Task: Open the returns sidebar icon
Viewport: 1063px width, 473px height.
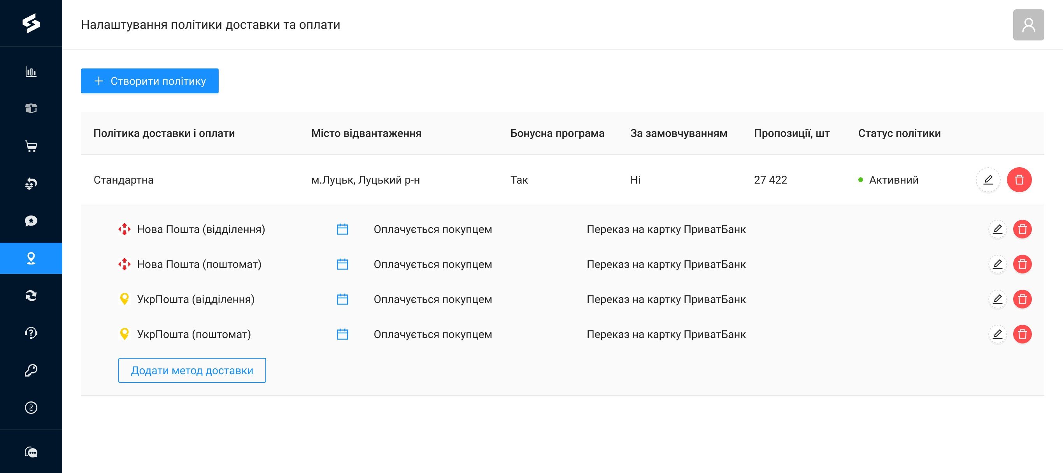Action: pos(31,184)
